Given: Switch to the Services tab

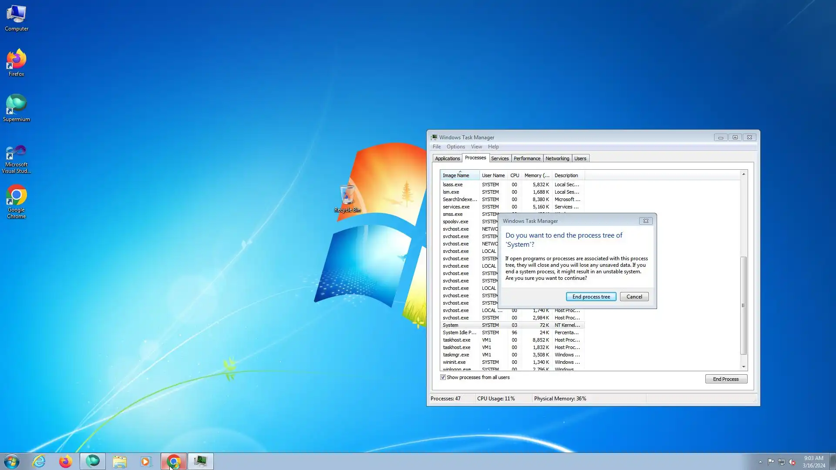Looking at the screenshot, I should pos(499,158).
